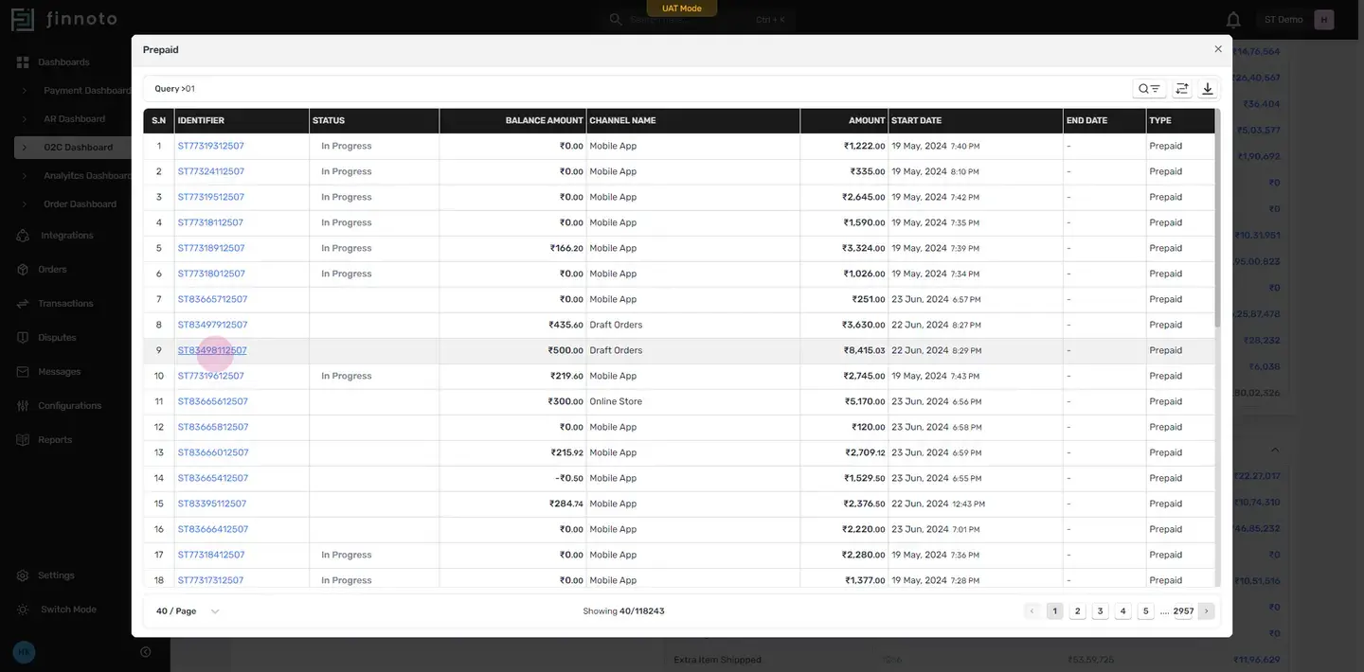The image size is (1364, 672).
Task: Expand O2C Dashboard chevron
Action: pyautogui.click(x=24, y=148)
